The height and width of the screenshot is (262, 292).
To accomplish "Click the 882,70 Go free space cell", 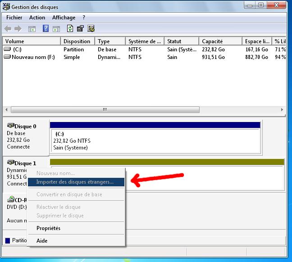I will 256,57.
